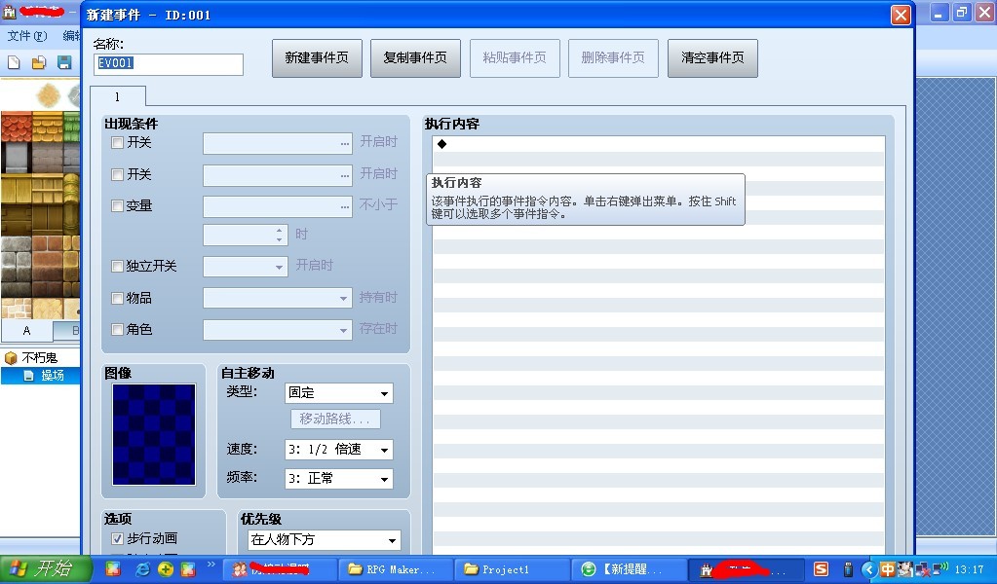Click the USB safely remove tray icon
The image size is (997, 584).
click(x=848, y=569)
